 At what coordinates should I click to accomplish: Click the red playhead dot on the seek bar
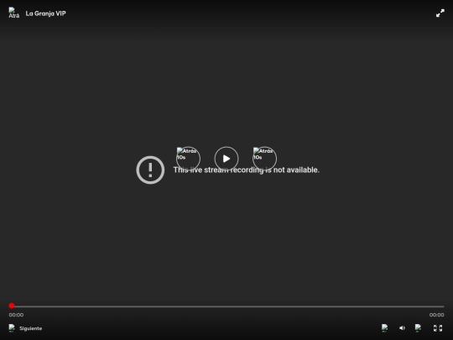coord(12,306)
